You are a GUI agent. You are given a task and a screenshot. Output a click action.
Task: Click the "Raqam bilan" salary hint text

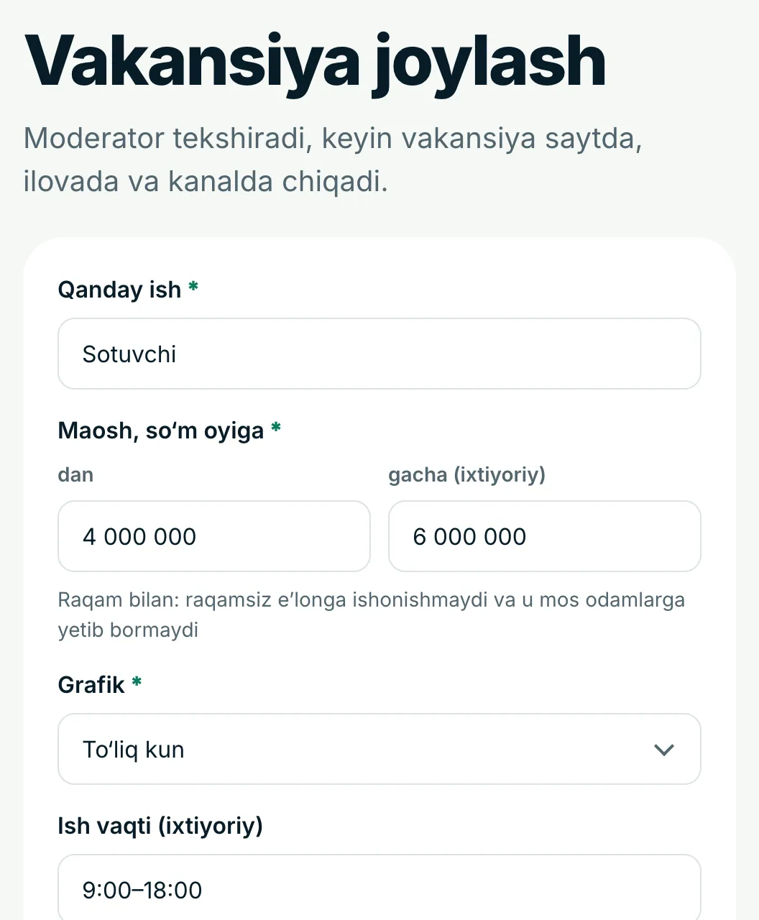[x=371, y=599]
